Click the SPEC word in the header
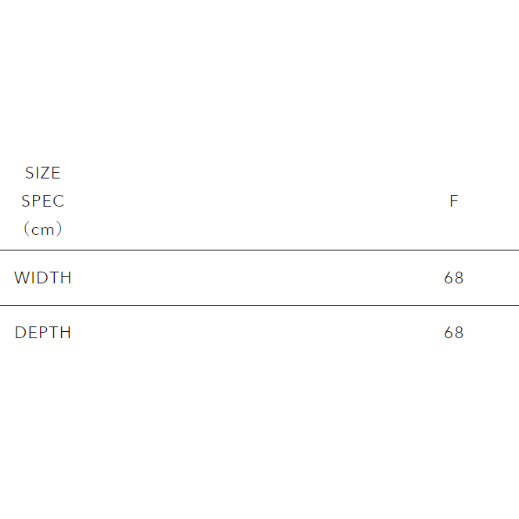This screenshot has height=519, width=519. [x=43, y=201]
